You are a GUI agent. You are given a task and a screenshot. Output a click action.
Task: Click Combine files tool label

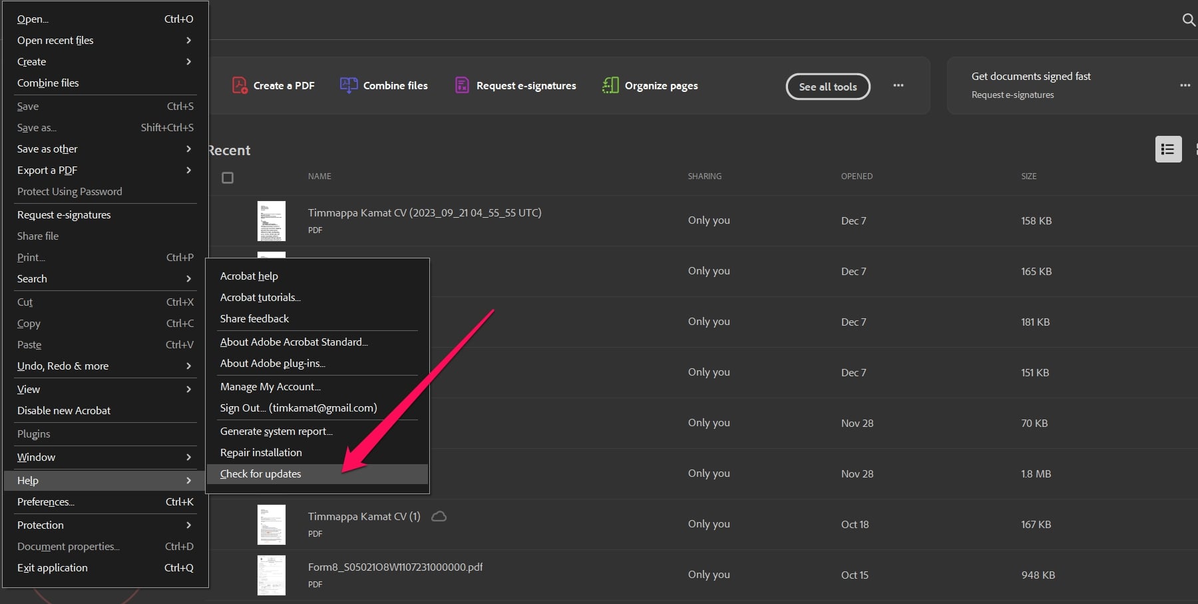coord(395,85)
